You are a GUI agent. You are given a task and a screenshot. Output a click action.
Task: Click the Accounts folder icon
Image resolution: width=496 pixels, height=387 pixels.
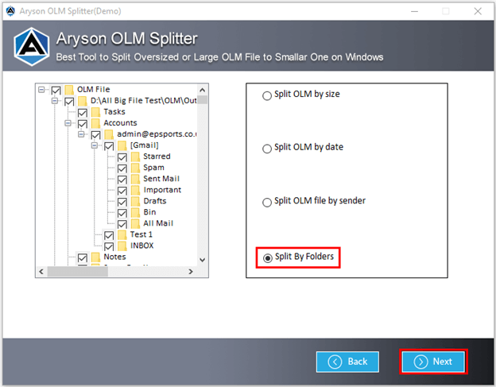click(x=95, y=123)
